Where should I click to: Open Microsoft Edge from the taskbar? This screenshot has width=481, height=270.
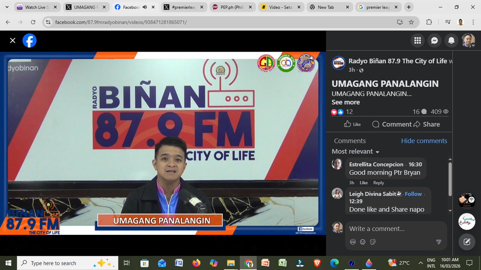click(334, 263)
